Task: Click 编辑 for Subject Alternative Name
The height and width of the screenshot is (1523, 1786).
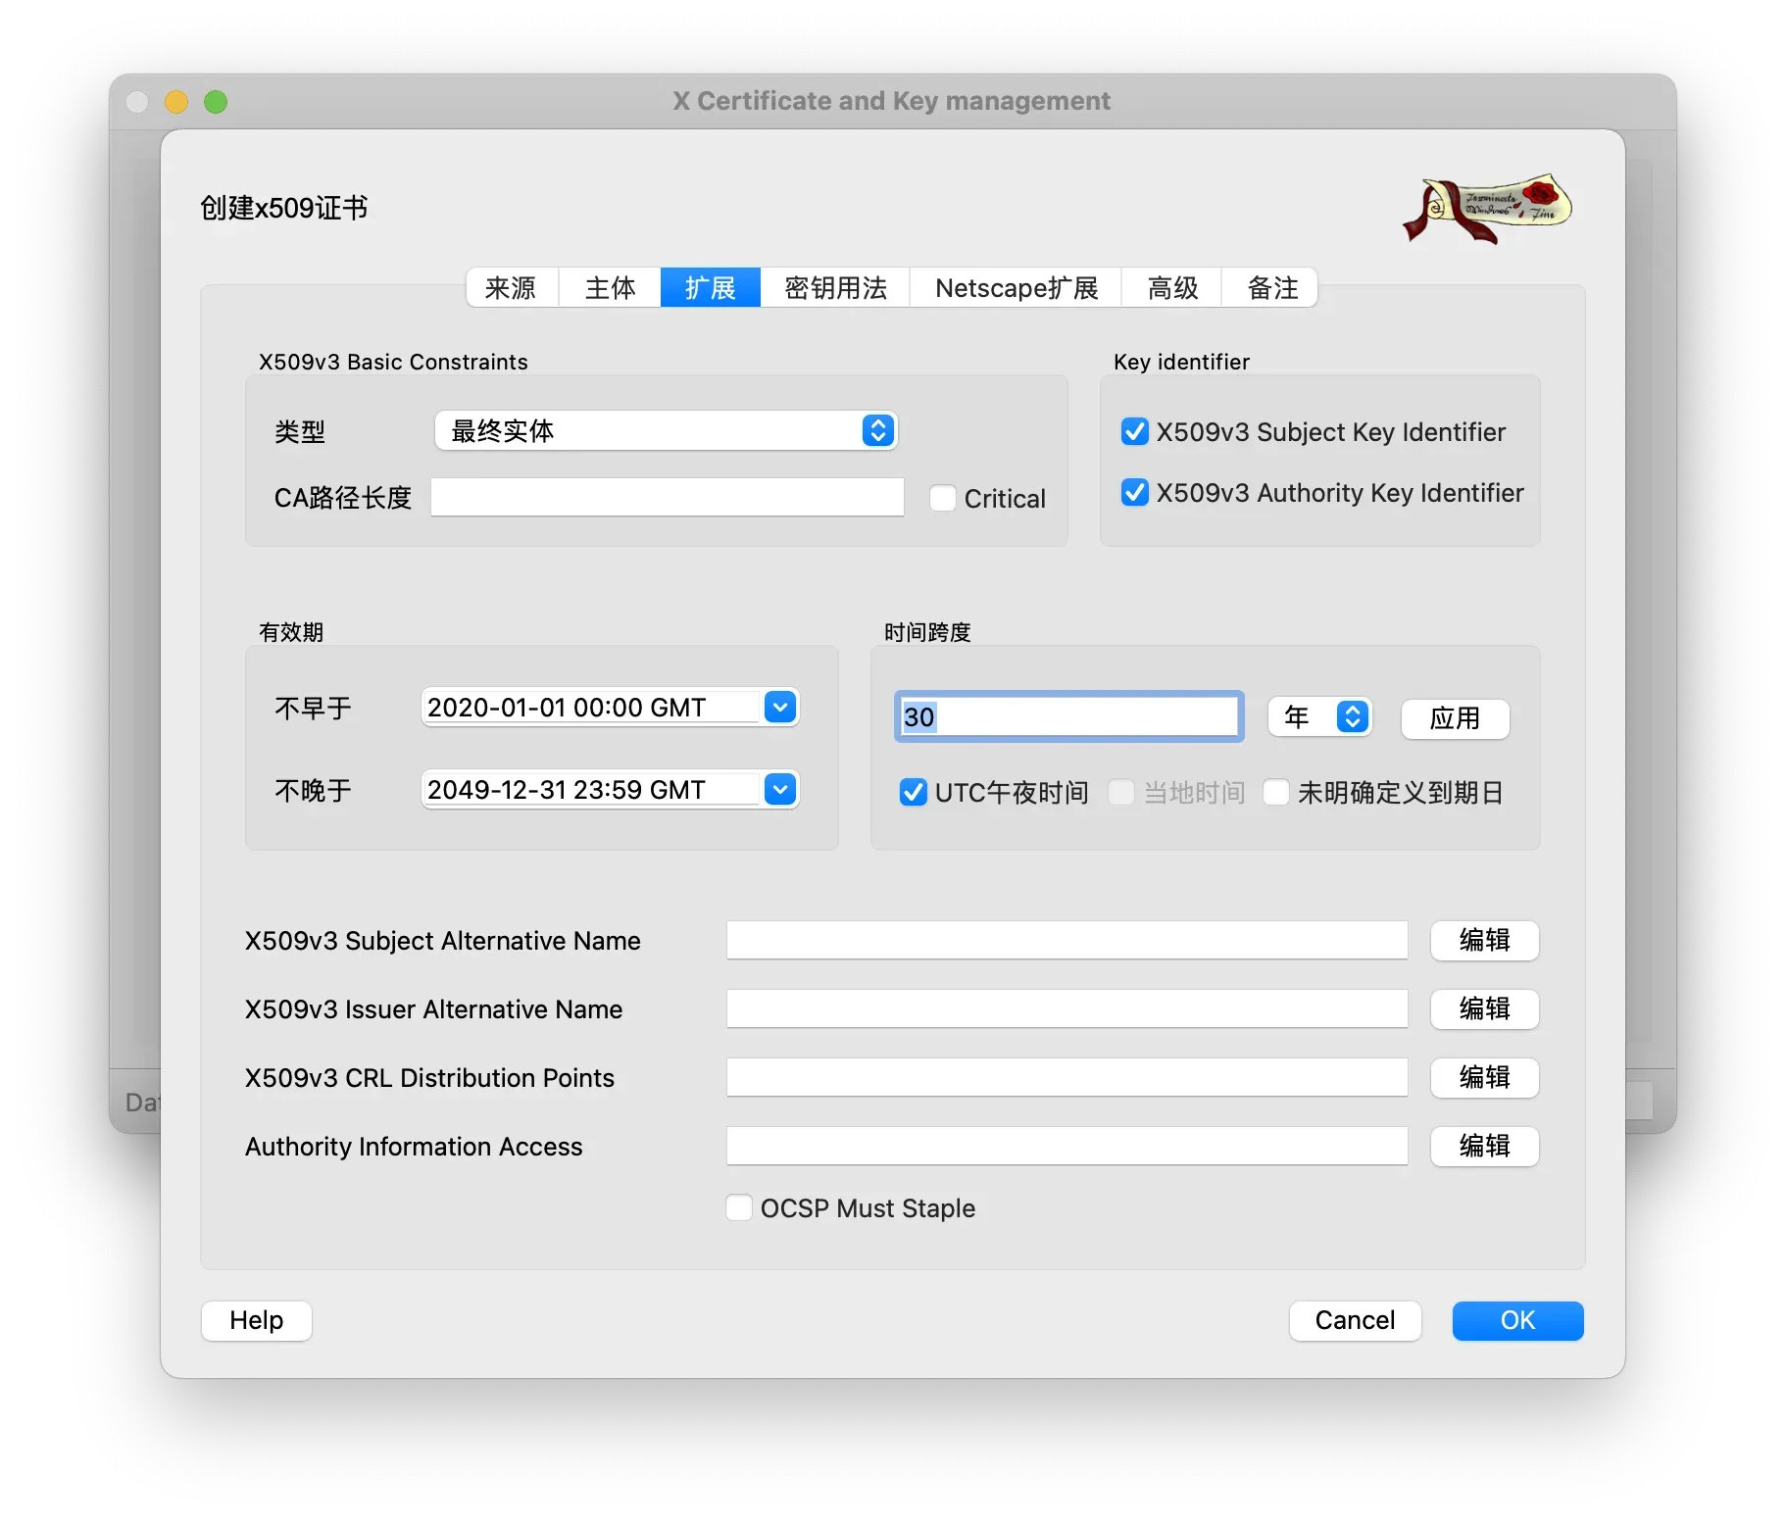Action: tap(1484, 941)
